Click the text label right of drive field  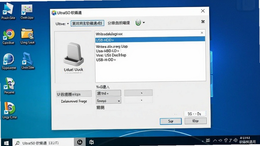pos(119,23)
